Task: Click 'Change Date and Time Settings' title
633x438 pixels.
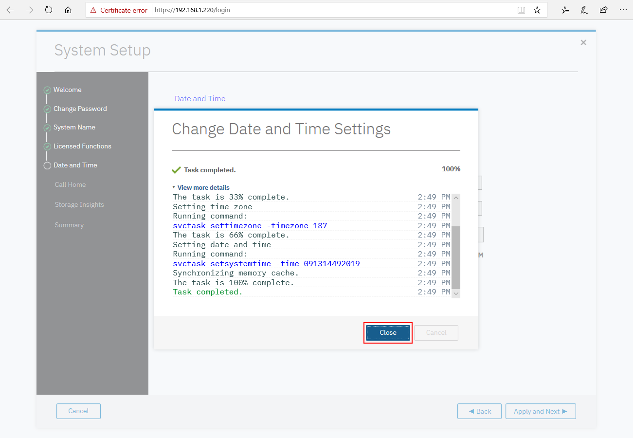Action: pos(281,129)
